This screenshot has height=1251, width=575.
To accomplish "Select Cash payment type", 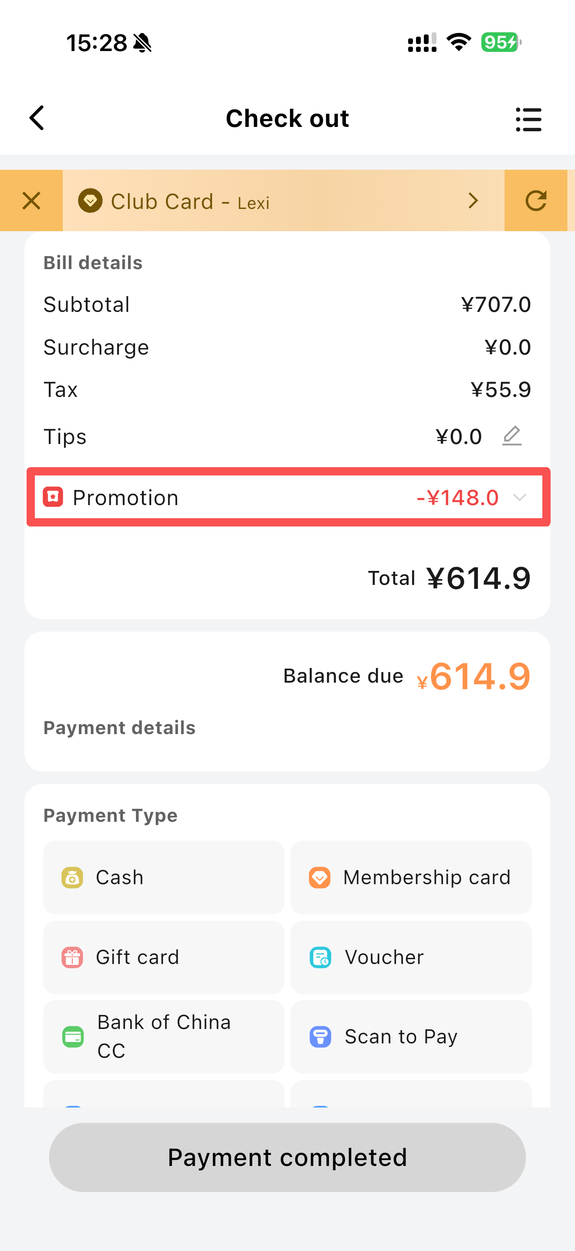I will (163, 877).
